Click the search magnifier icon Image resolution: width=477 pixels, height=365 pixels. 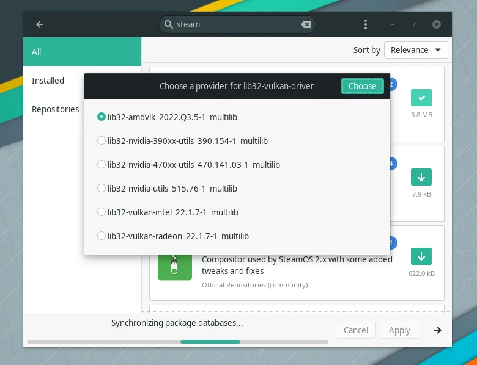coord(169,24)
